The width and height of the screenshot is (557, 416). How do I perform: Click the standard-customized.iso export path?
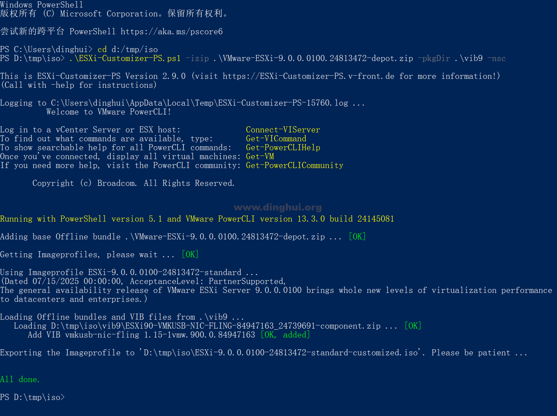click(x=281, y=352)
